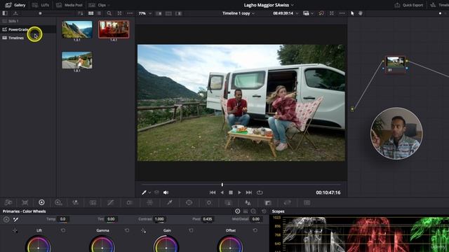Image resolution: width=449 pixels, height=252 pixels.
Task: Switch gallery to thumbnail grid view
Action: 91,13
